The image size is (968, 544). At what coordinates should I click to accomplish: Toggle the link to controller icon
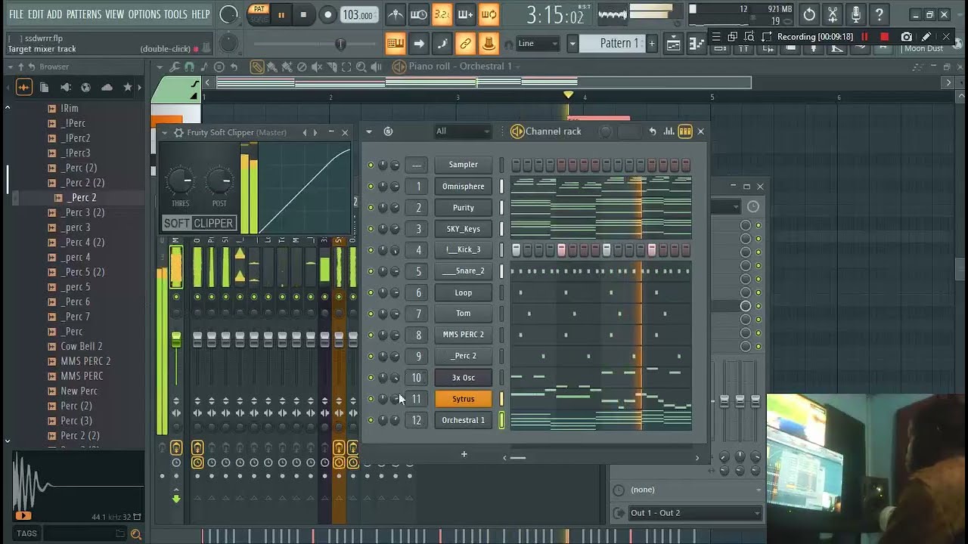[x=465, y=44]
